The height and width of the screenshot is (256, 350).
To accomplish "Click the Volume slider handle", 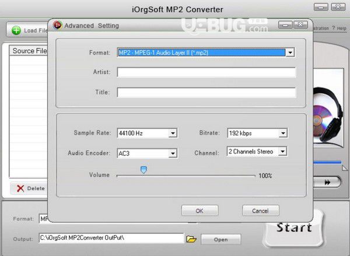I will pos(143,170).
